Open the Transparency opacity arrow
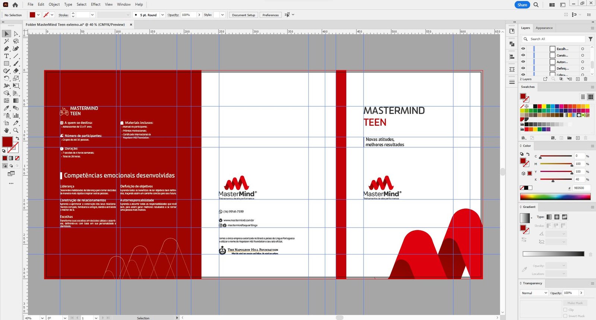The image size is (596, 320). click(581, 293)
